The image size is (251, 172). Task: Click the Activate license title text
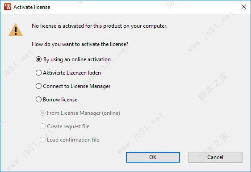(32, 7)
